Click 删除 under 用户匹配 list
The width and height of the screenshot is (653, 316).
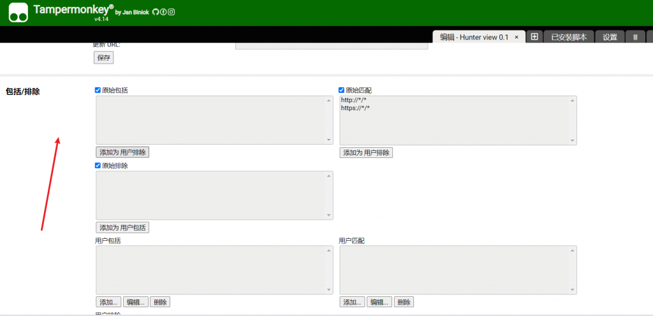tap(404, 302)
